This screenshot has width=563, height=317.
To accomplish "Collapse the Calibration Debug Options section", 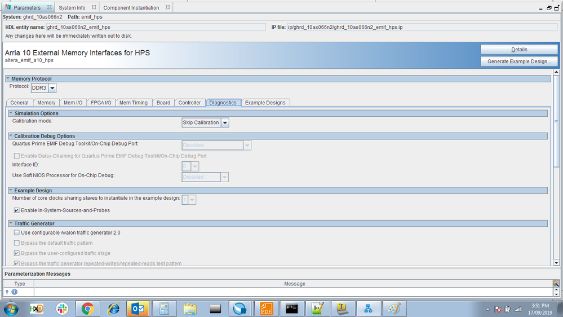I will pos(11,136).
